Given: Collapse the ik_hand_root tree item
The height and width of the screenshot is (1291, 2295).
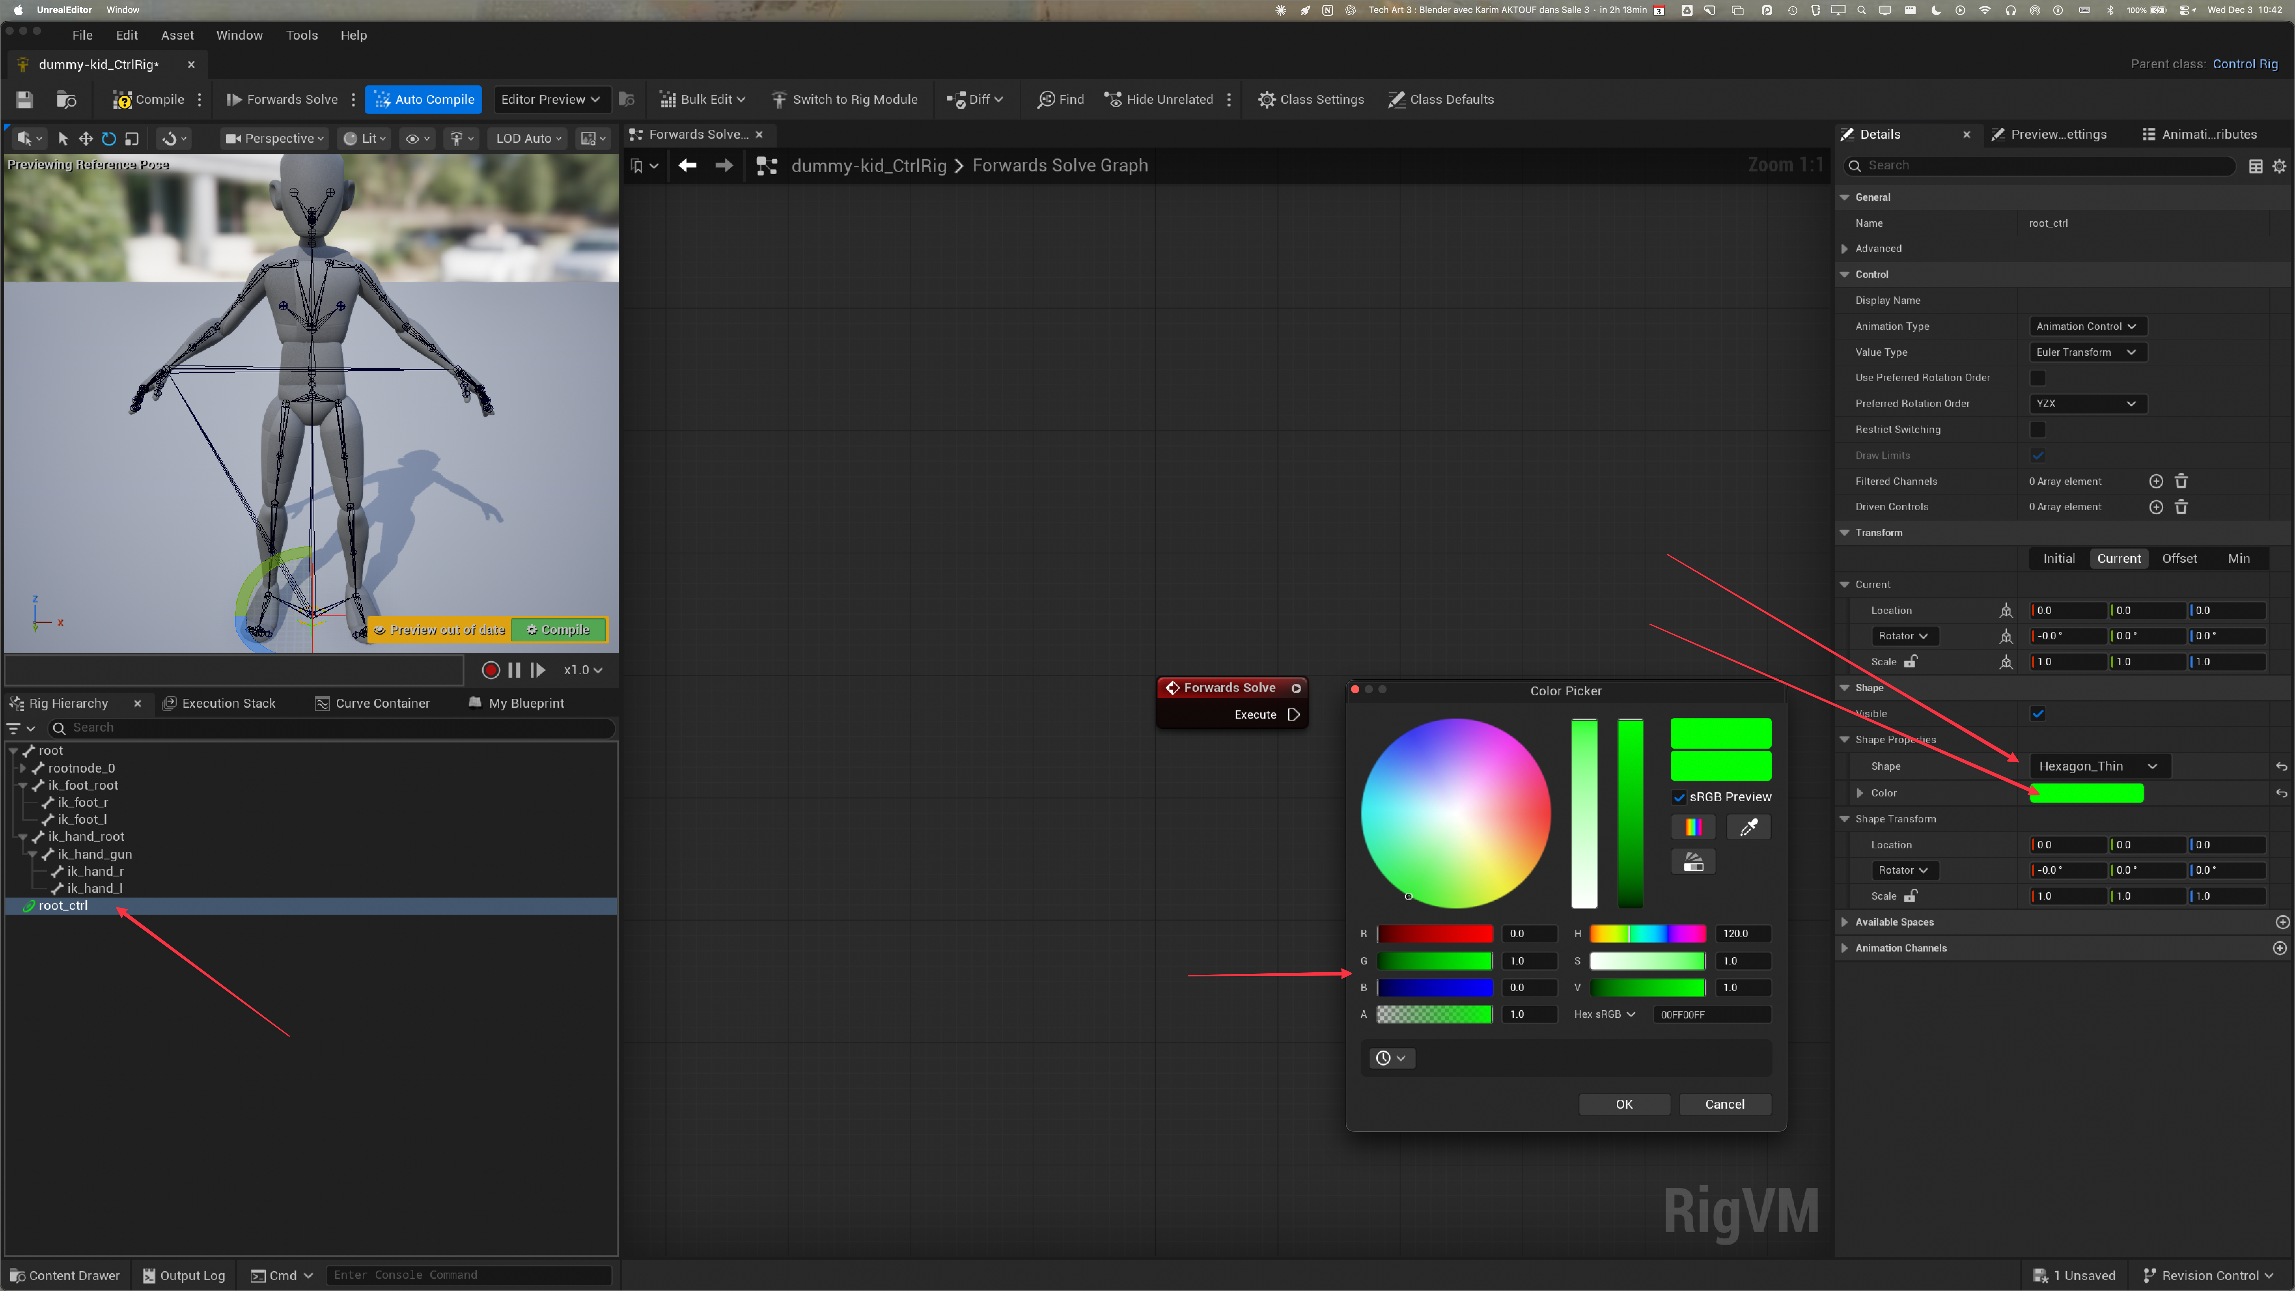Looking at the screenshot, I should point(23,837).
